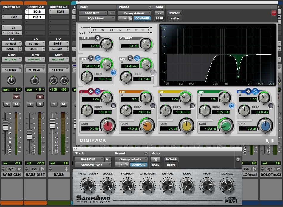283x207 pixels.
Task: Open settings copy icon beside EQ COMPARE
Action: (x=130, y=19)
